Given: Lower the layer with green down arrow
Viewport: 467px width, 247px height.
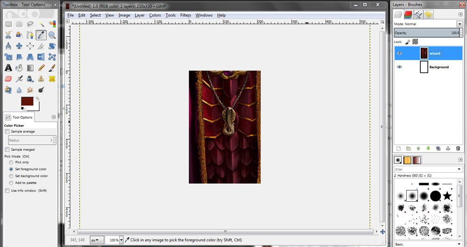Looking at the screenshot, I should 428,148.
